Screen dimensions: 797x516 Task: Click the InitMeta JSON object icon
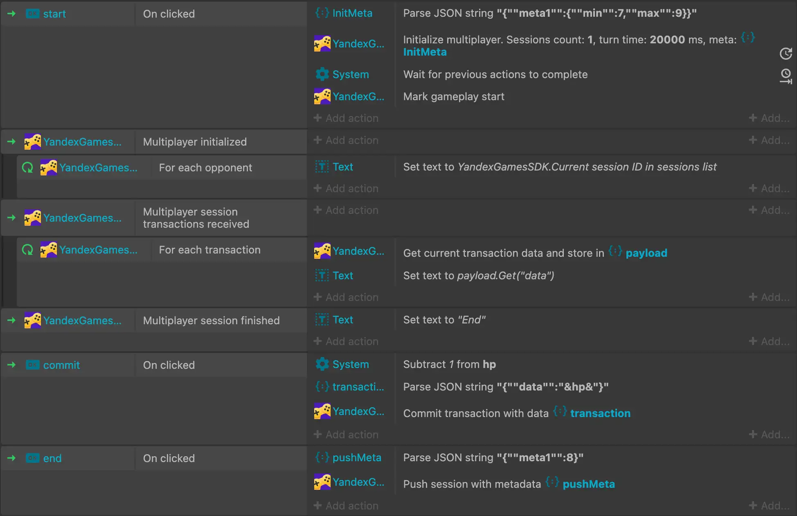point(322,13)
